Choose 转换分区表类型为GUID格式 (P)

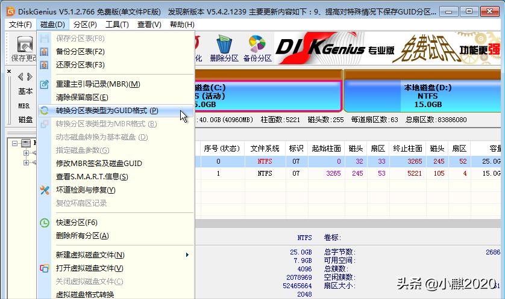(116, 111)
